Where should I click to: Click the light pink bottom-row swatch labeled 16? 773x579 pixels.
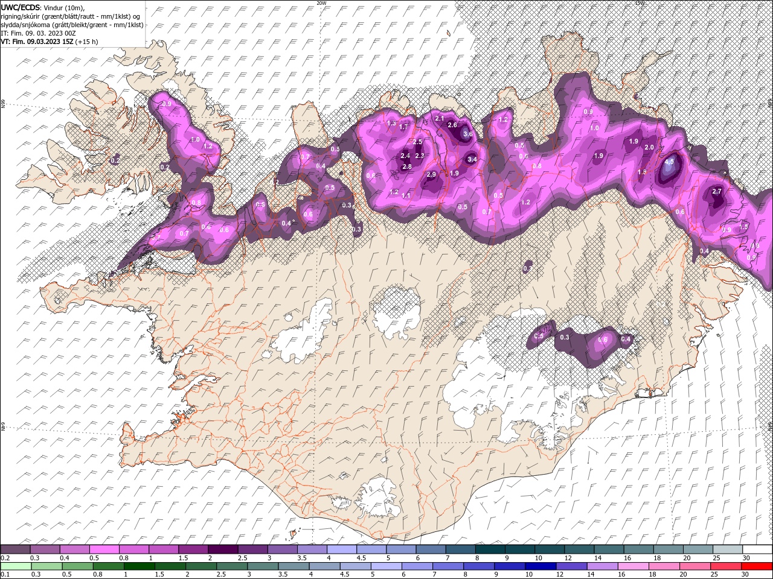(633, 566)
